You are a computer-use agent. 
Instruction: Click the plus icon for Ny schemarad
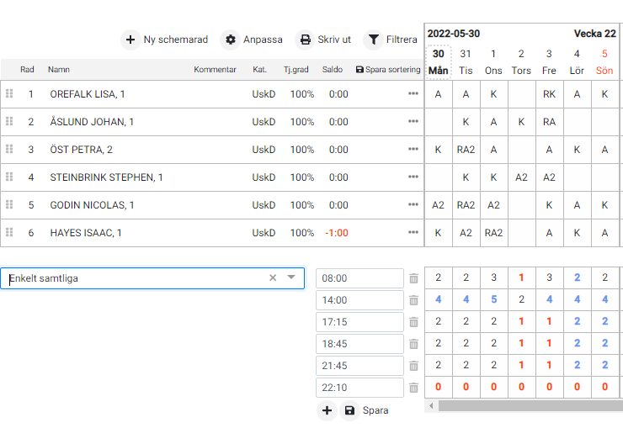(x=130, y=40)
